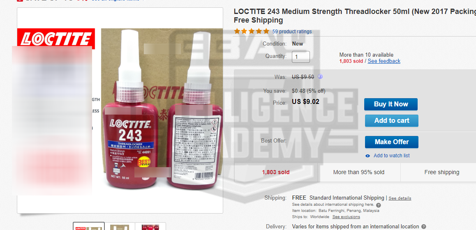Click the Quantity input field

[301, 57]
